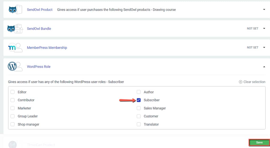
Task: Check the Group Leader role
Action: (12, 116)
